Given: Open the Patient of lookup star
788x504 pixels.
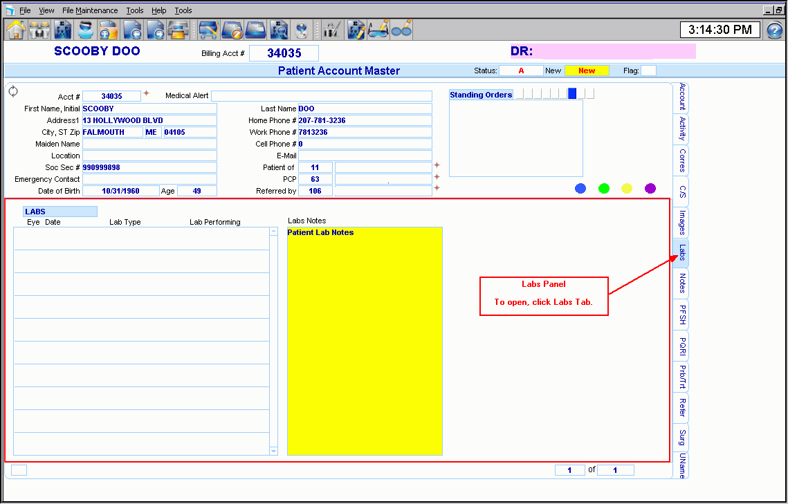Looking at the screenshot, I should point(437,165).
